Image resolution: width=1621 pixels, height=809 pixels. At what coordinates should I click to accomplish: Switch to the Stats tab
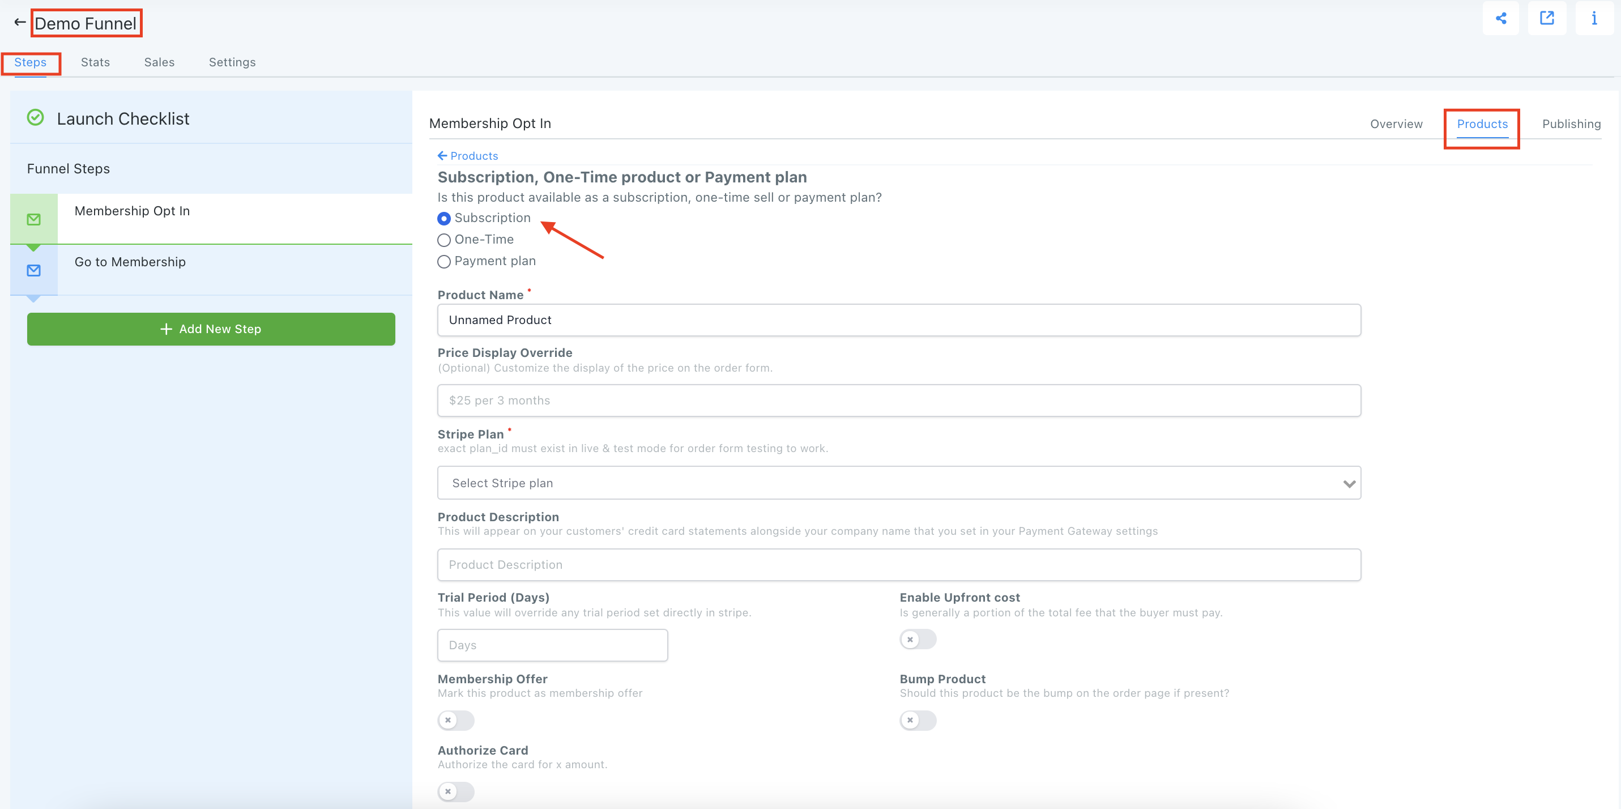[x=96, y=62]
